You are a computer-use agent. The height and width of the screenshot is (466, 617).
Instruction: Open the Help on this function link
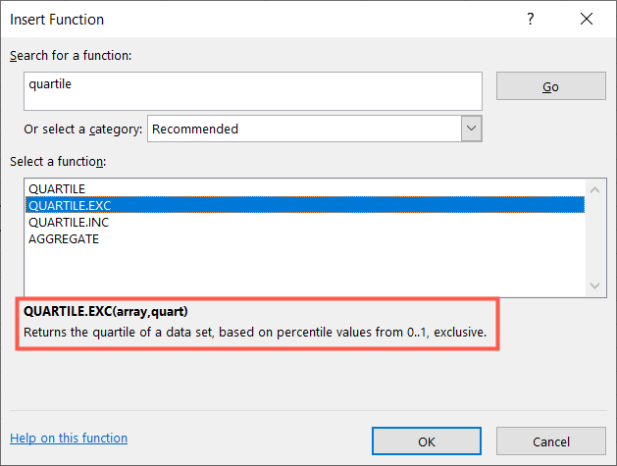69,438
